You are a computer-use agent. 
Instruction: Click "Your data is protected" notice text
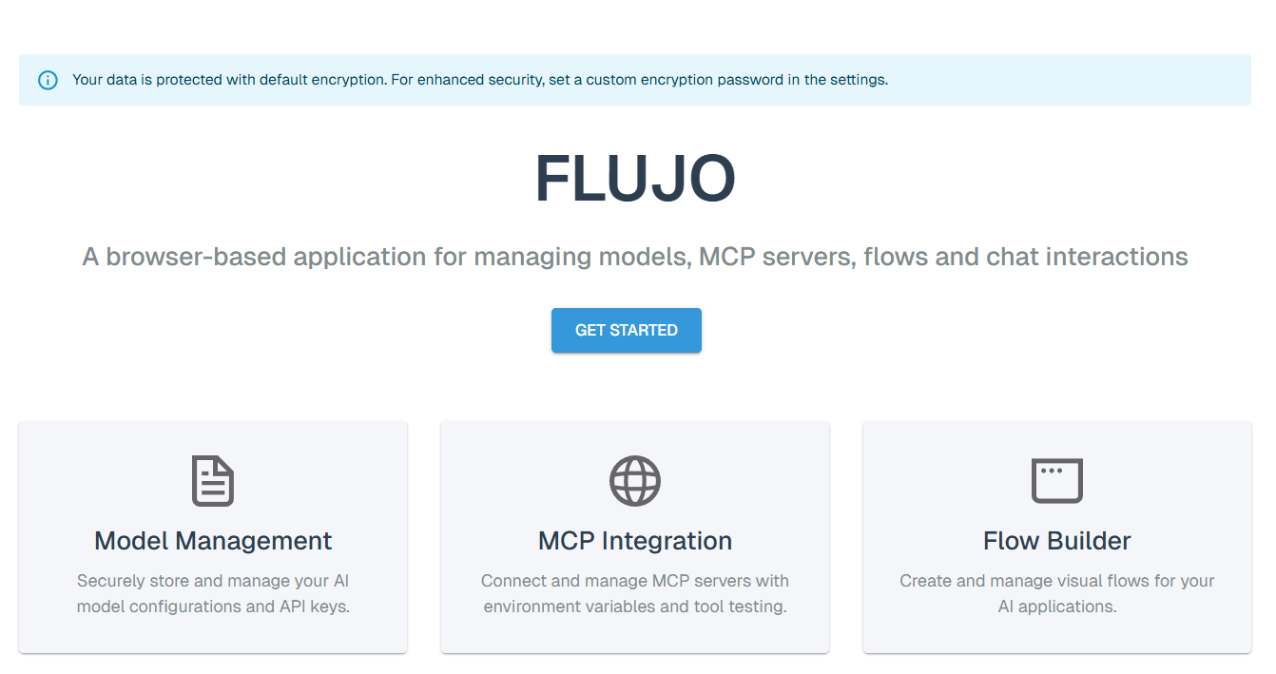(147, 80)
